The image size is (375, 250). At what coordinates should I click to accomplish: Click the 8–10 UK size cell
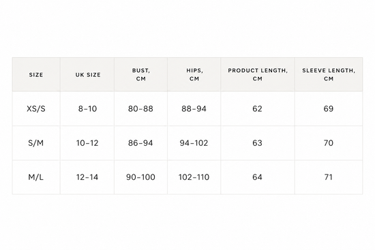[87, 109]
